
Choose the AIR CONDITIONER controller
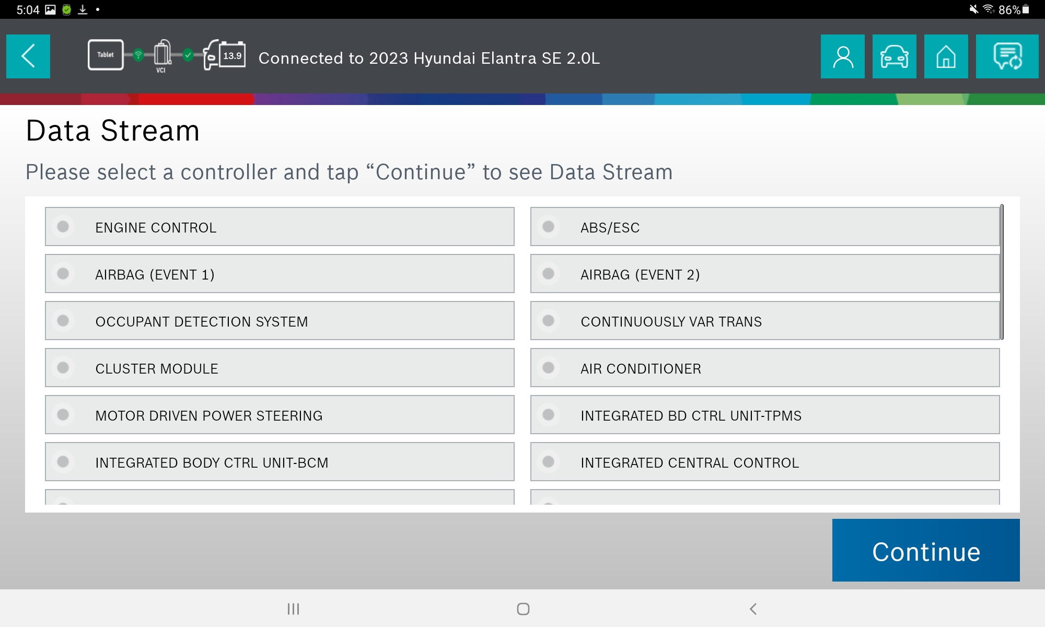[x=764, y=368]
